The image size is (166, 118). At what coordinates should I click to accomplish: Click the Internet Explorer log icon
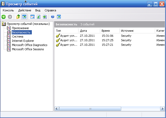pyautogui.click(x=9, y=41)
